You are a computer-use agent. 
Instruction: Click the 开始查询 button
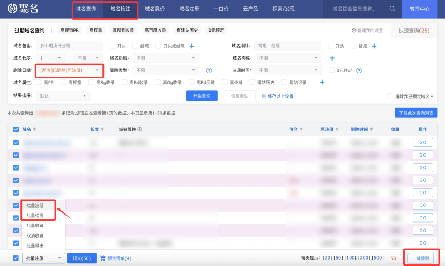coord(202,96)
